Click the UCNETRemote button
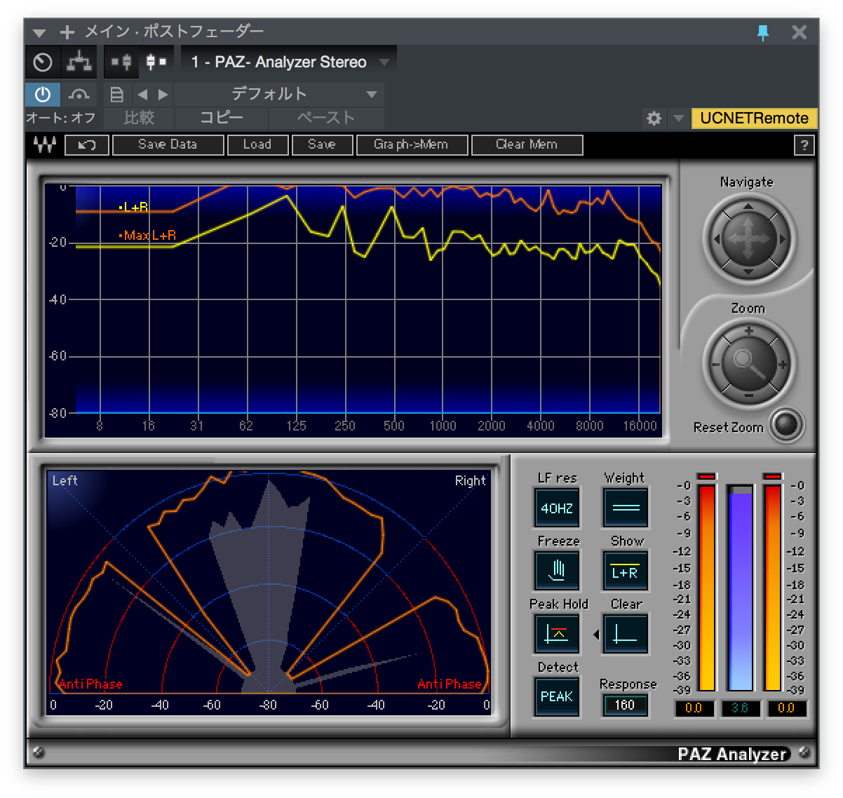This screenshot has width=843, height=798. click(x=754, y=119)
